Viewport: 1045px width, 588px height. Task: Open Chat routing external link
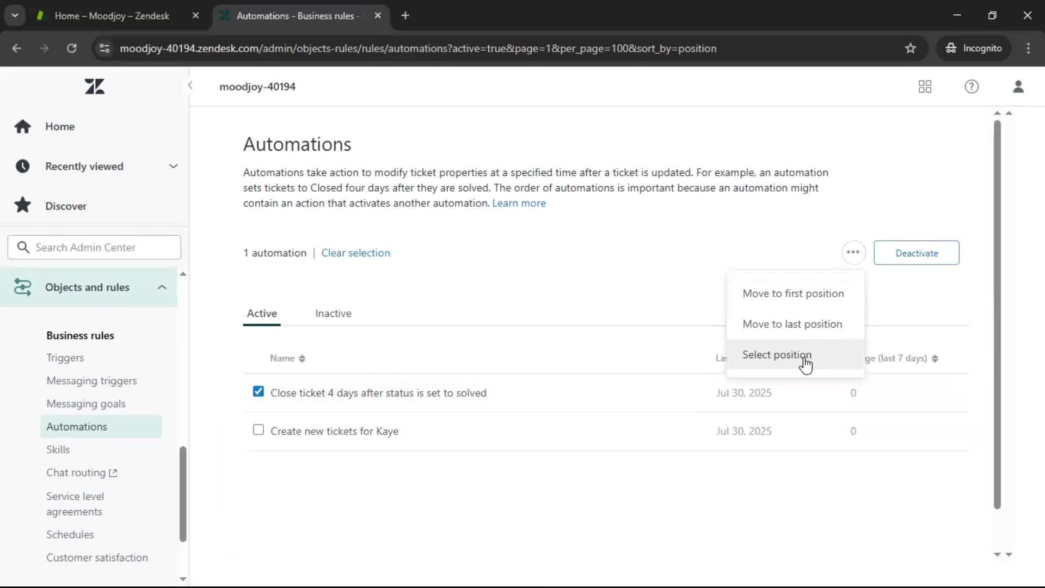pyautogui.click(x=82, y=473)
